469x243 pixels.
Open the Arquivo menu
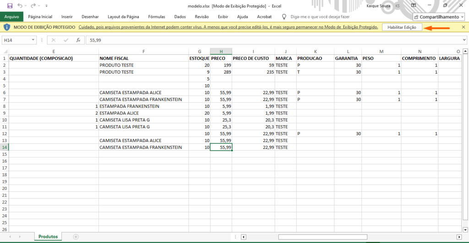coord(11,17)
